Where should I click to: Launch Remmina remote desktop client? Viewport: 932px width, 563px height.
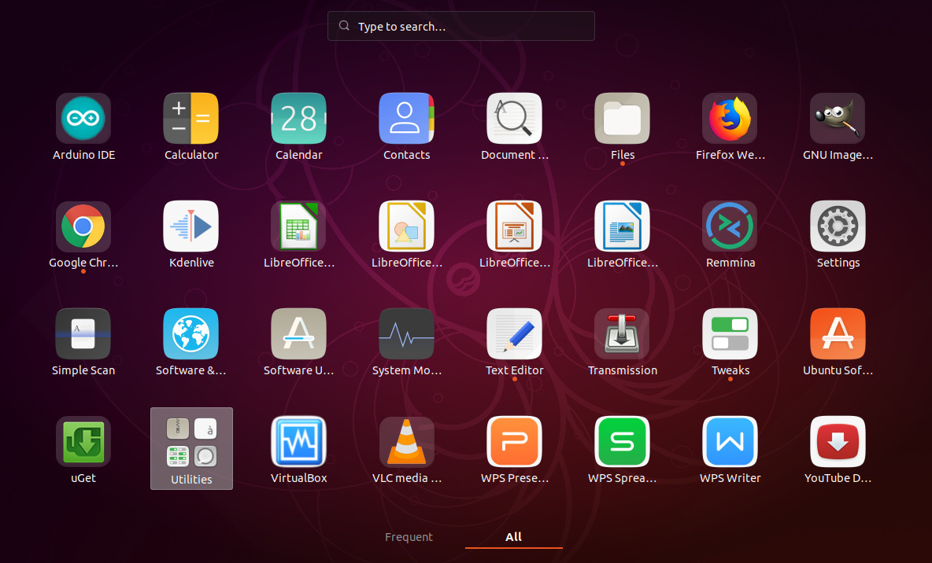point(730,226)
